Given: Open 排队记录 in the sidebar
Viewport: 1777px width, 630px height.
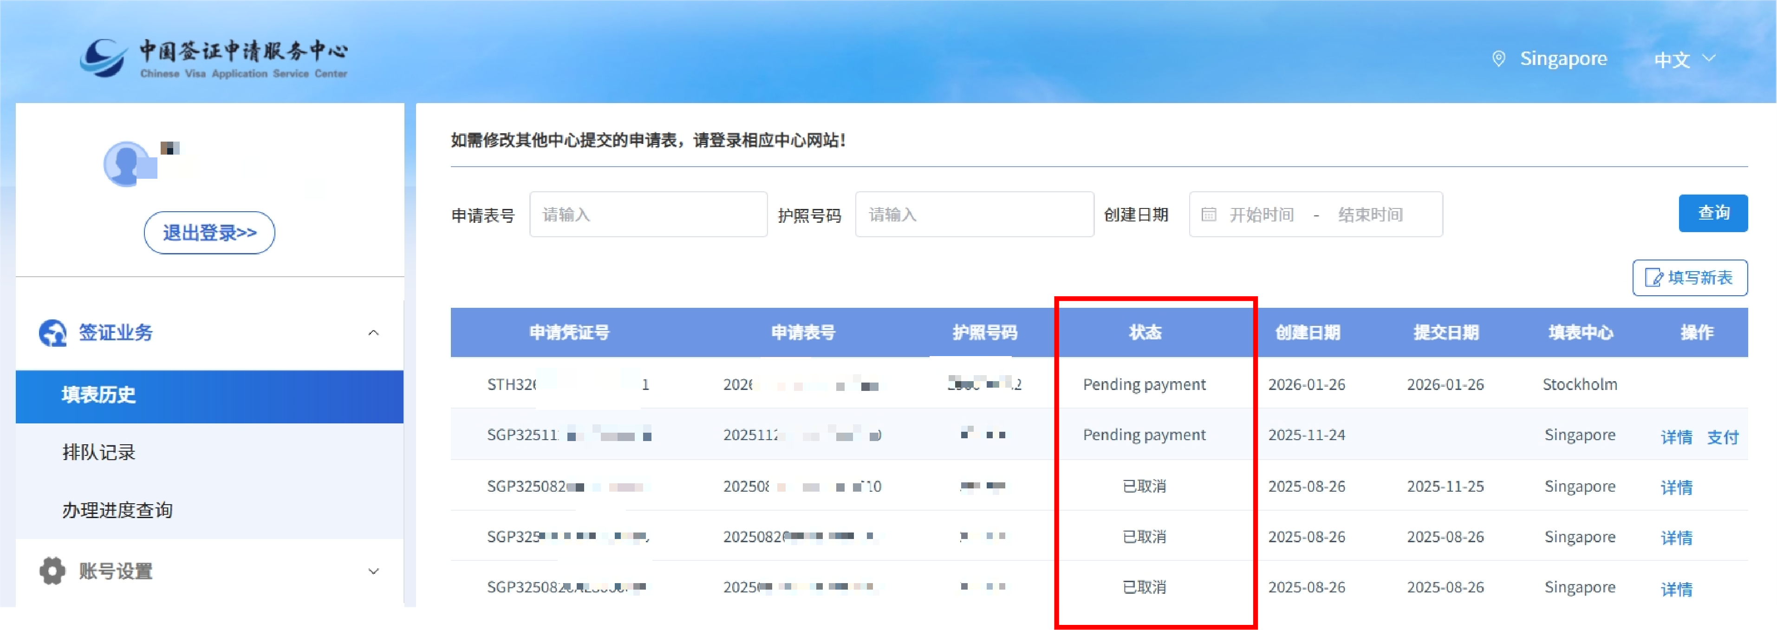Looking at the screenshot, I should (x=98, y=453).
